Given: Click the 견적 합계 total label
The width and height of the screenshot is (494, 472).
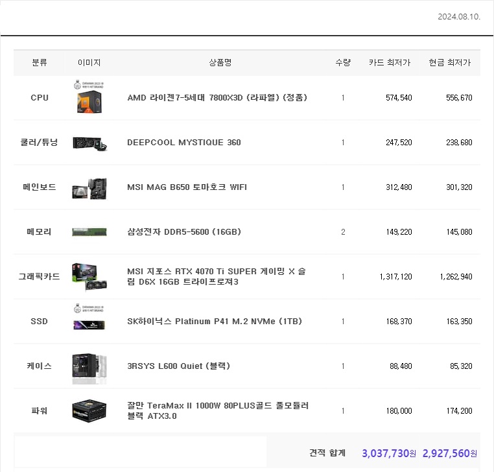Looking at the screenshot, I should coord(327,453).
